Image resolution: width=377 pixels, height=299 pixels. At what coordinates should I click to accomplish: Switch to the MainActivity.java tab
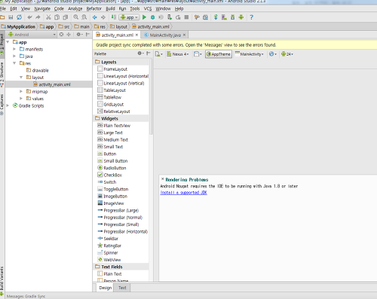pos(165,35)
